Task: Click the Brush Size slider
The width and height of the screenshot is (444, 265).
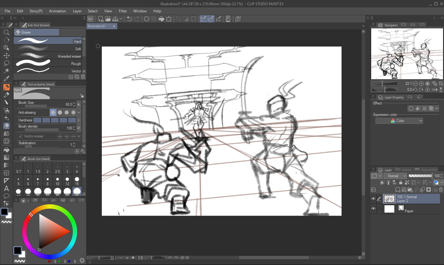Action: point(42,106)
